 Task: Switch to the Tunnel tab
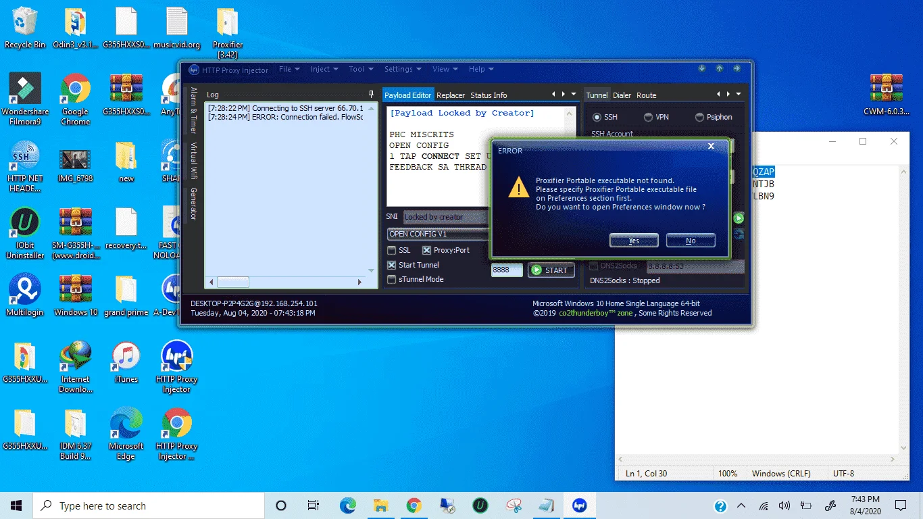click(597, 95)
